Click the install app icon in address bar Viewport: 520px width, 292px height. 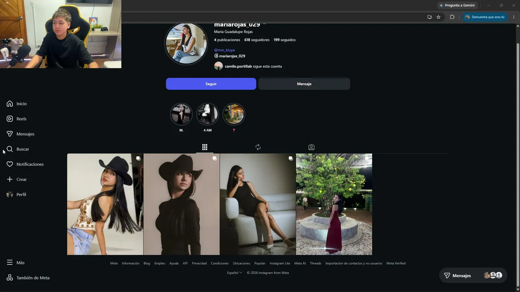tap(429, 17)
